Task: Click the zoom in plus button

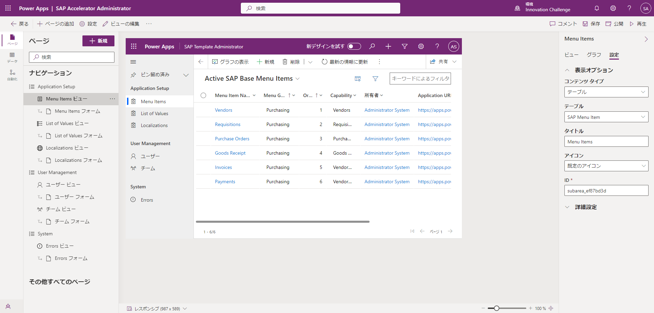Action: [x=530, y=308]
